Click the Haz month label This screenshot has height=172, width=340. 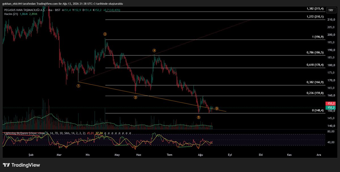(139, 155)
